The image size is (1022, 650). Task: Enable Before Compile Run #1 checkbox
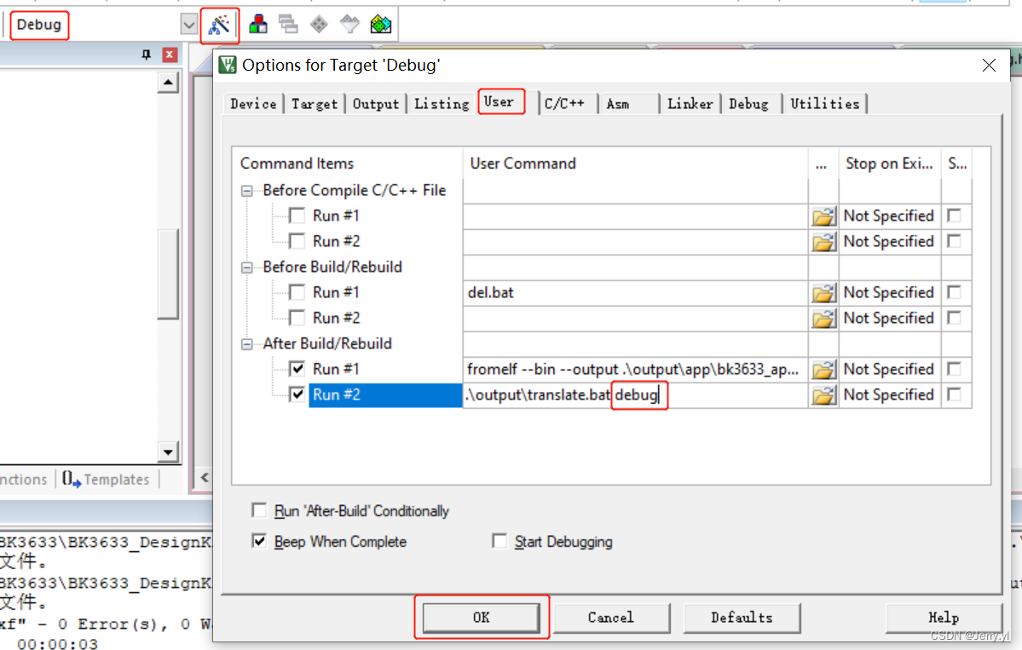[x=297, y=216]
